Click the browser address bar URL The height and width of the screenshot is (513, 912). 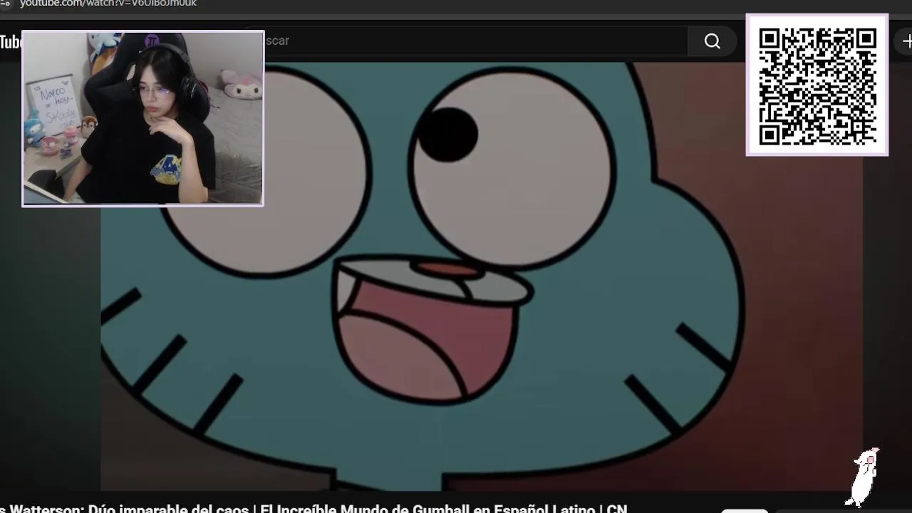108,4
